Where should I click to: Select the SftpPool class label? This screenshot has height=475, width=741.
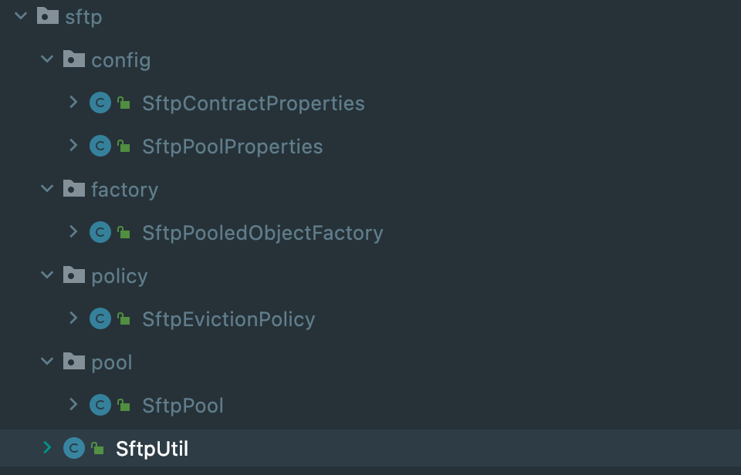tap(183, 406)
